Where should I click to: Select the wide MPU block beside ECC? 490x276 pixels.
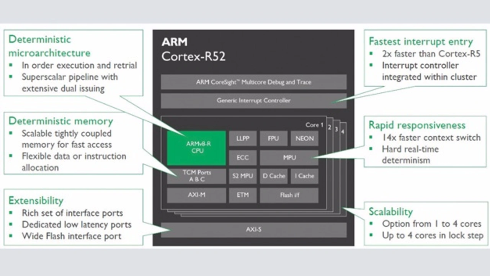click(x=289, y=157)
